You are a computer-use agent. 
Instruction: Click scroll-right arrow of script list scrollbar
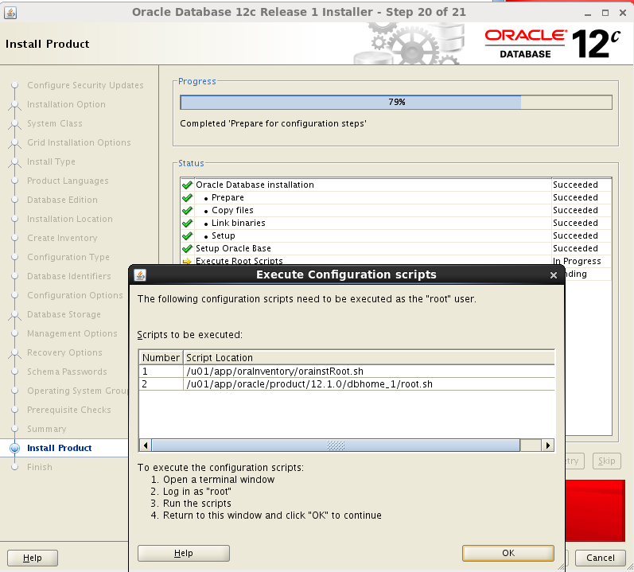pos(548,446)
